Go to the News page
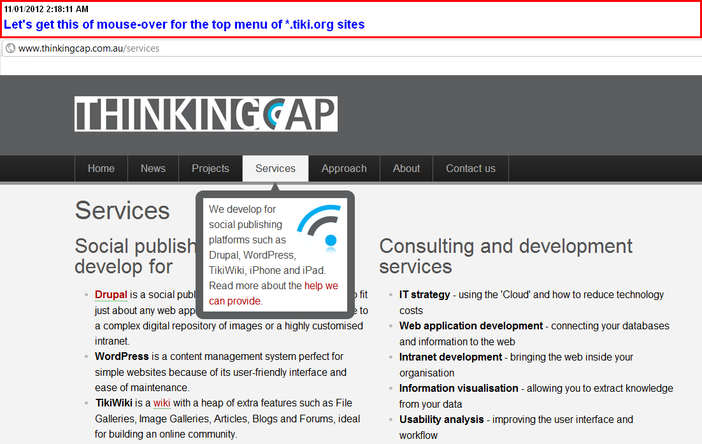The image size is (702, 444). (153, 169)
